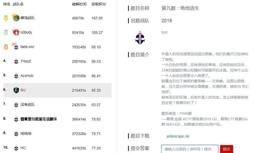253x153 pixels.
Task: Open team name AceHub
Action: pyautogui.click(x=27, y=76)
